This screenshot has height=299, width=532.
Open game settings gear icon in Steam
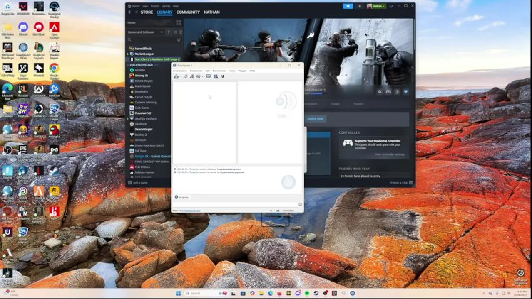click(x=379, y=92)
